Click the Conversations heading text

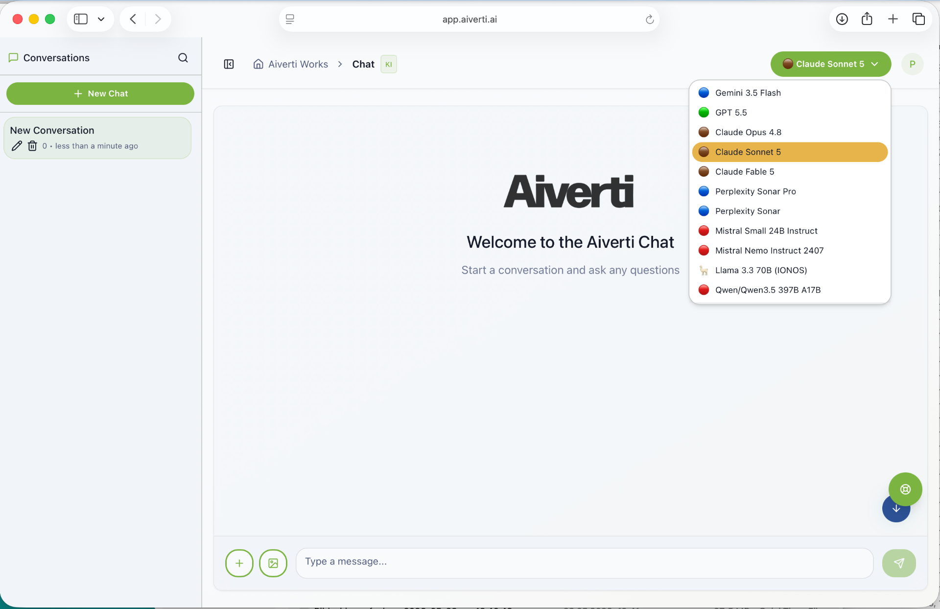click(56, 58)
